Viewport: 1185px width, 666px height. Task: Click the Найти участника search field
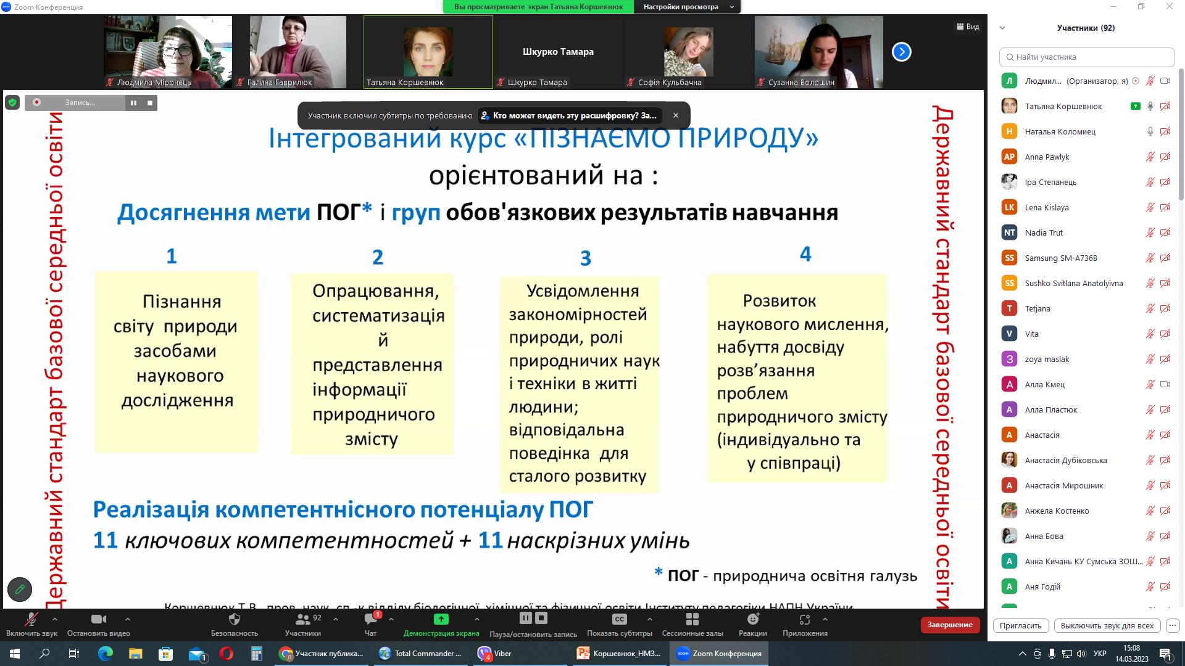tap(1087, 57)
